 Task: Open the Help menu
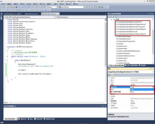pyautogui.click(x=76, y=4)
